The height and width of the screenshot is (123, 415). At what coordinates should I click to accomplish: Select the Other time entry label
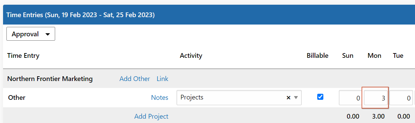(17, 97)
